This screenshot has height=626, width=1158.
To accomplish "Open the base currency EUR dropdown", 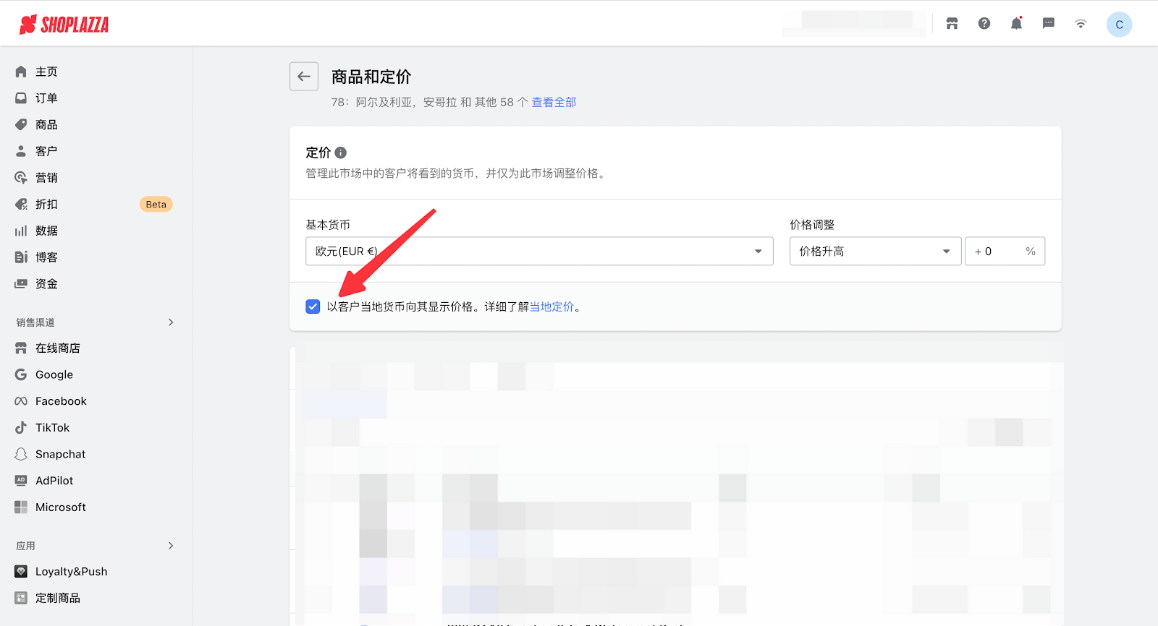I will [539, 252].
